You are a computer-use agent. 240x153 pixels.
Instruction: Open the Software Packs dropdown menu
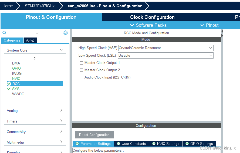coord(148,25)
